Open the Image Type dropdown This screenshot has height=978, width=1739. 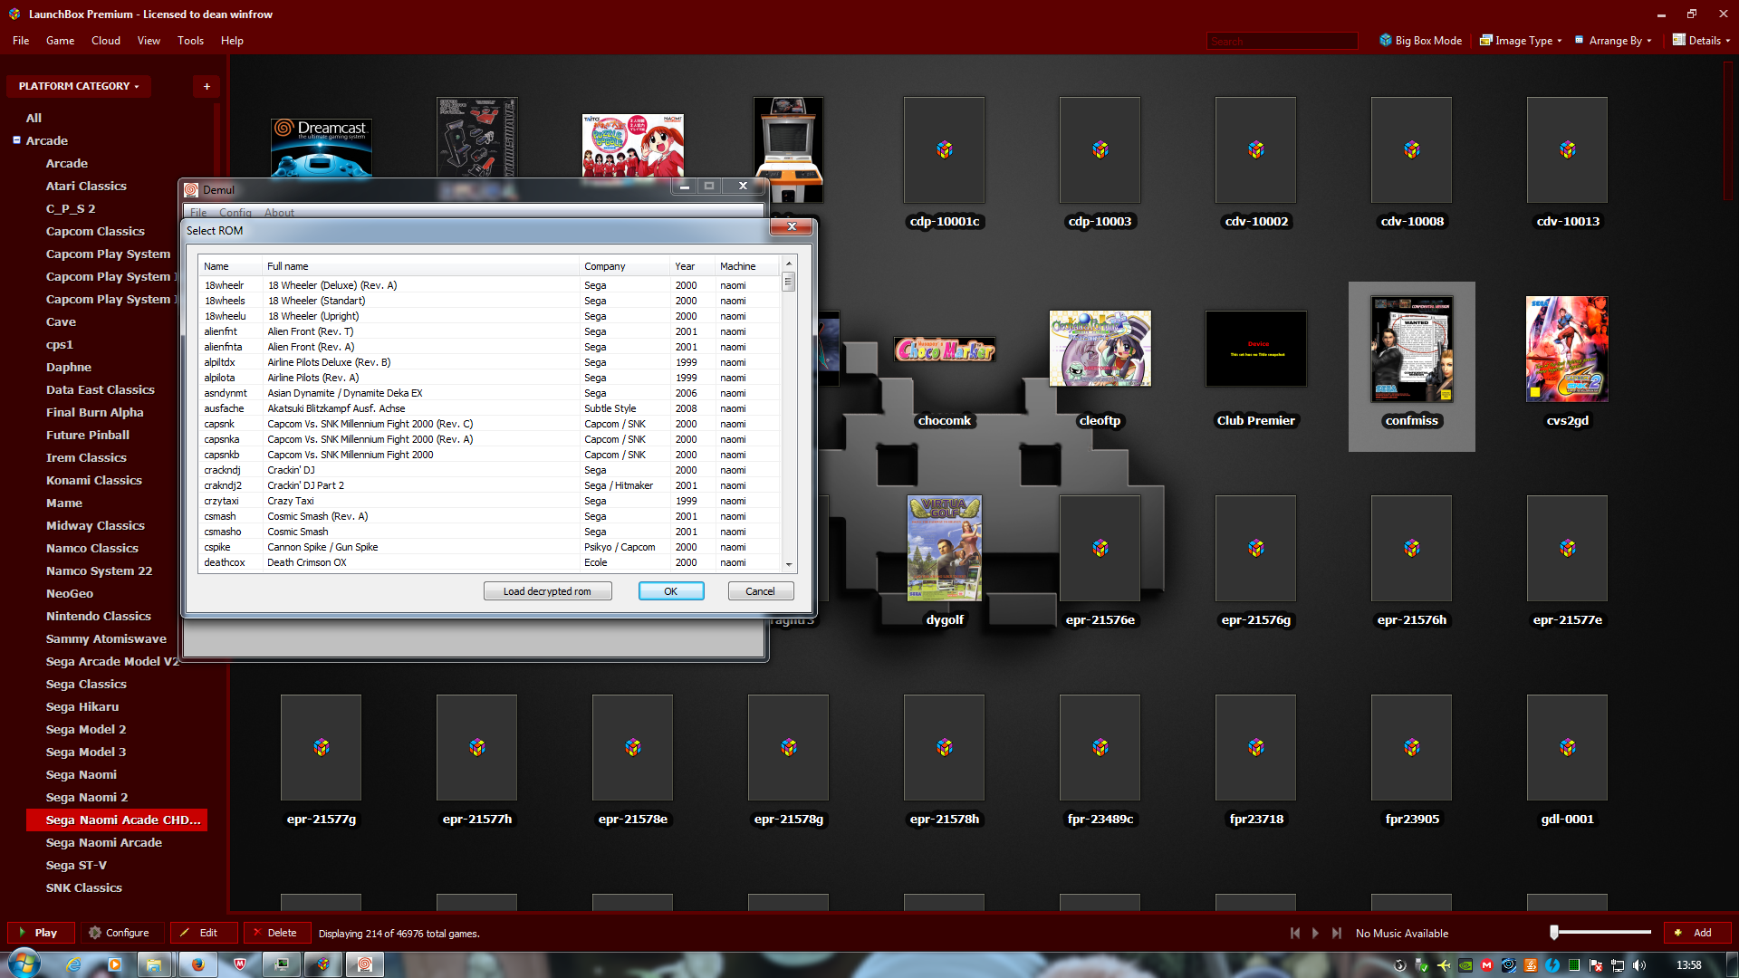[x=1521, y=41]
